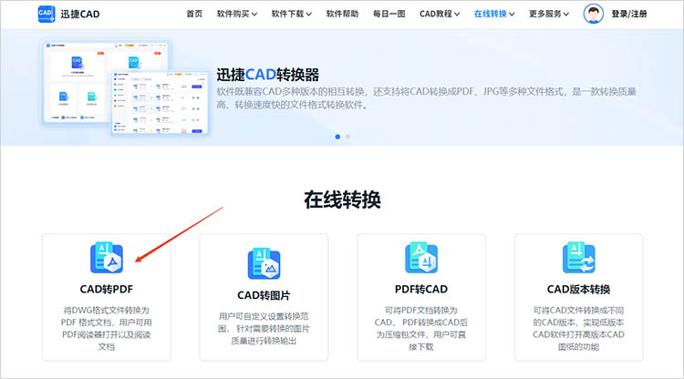
Task: Open the 在线转换 menu
Action: 494,14
